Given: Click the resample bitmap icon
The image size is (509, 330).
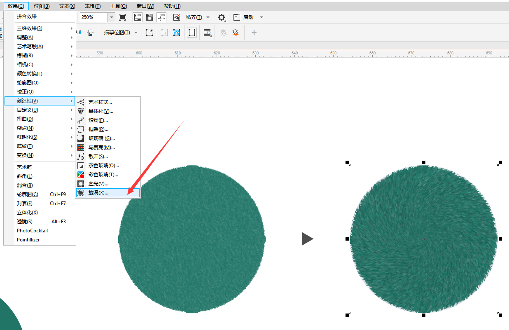Looking at the screenshot, I should (x=177, y=33).
